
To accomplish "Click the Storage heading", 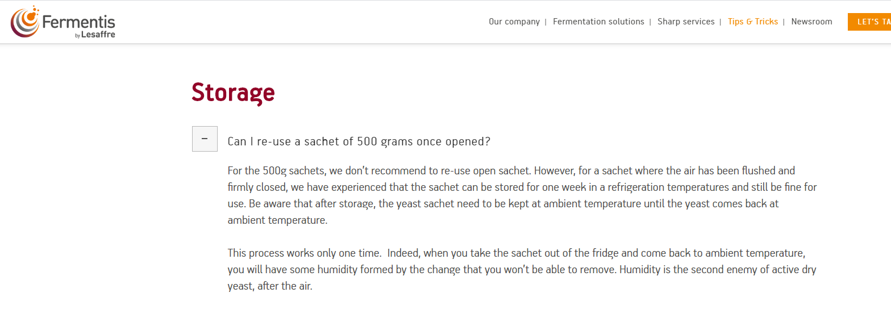I will 233,92.
